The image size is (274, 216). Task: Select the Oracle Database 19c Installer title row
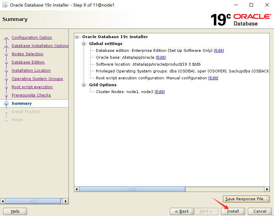(115, 37)
